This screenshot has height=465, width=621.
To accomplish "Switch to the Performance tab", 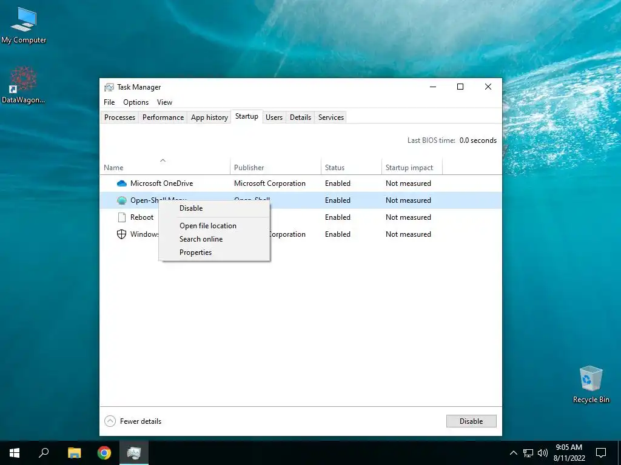I will pyautogui.click(x=163, y=117).
